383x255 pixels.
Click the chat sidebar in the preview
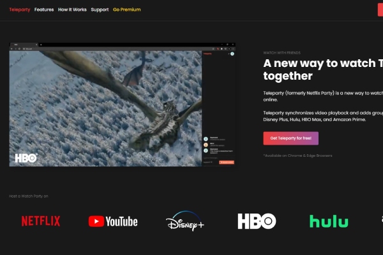[x=218, y=108]
